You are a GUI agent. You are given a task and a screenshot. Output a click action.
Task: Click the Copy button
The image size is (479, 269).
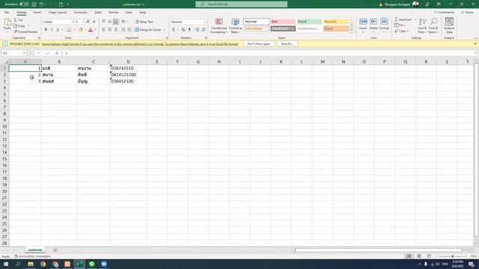(x=19, y=26)
